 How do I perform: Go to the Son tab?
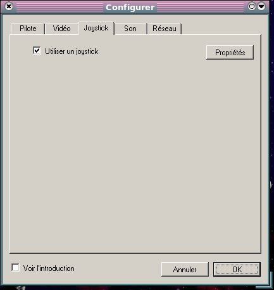click(x=130, y=29)
